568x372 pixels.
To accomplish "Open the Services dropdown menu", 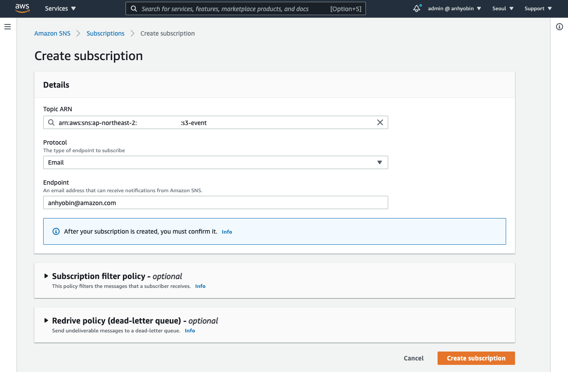I will coord(61,8).
